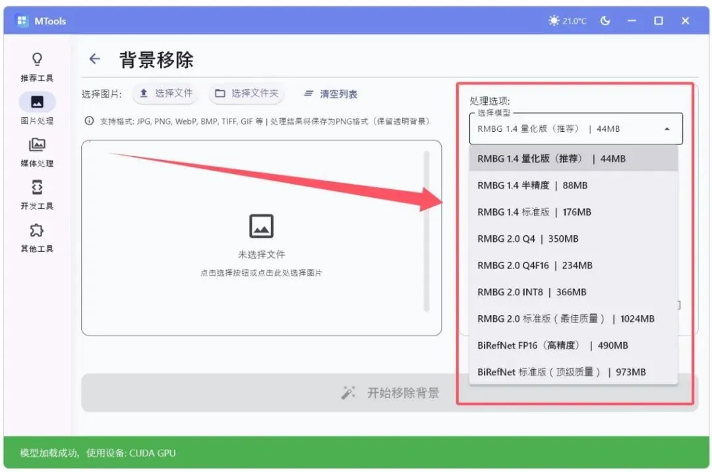Screen dimensions: 712x472
Task: Toggle dark mode moon icon
Action: [x=605, y=21]
